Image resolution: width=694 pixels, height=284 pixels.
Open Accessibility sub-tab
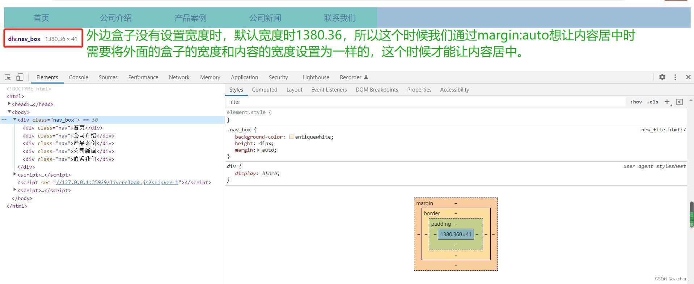pyautogui.click(x=454, y=90)
